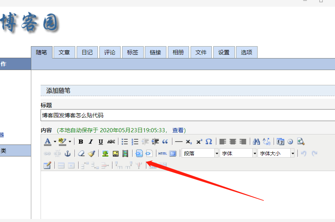
Task: Switch to the 日记 tab
Action: [87, 53]
